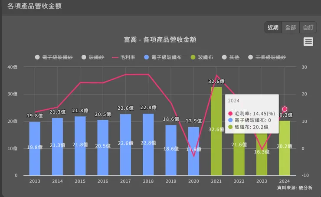Toggle the 工業級玻纖紗 legend series
The height and width of the screenshot is (197, 321).
[x=267, y=57]
